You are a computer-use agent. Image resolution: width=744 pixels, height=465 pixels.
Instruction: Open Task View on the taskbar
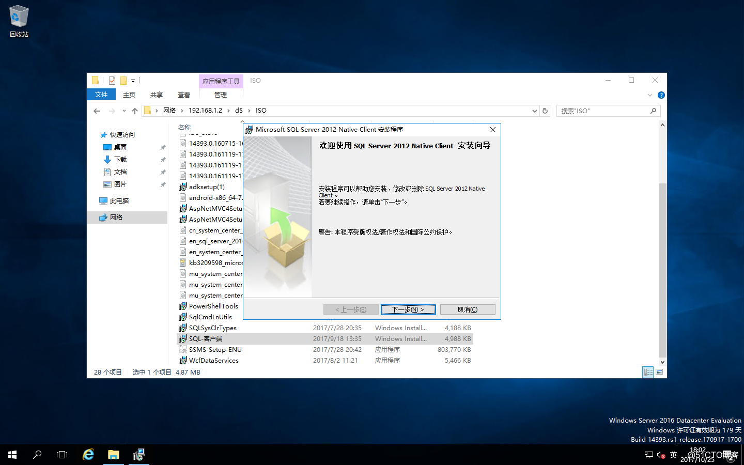pos(62,455)
